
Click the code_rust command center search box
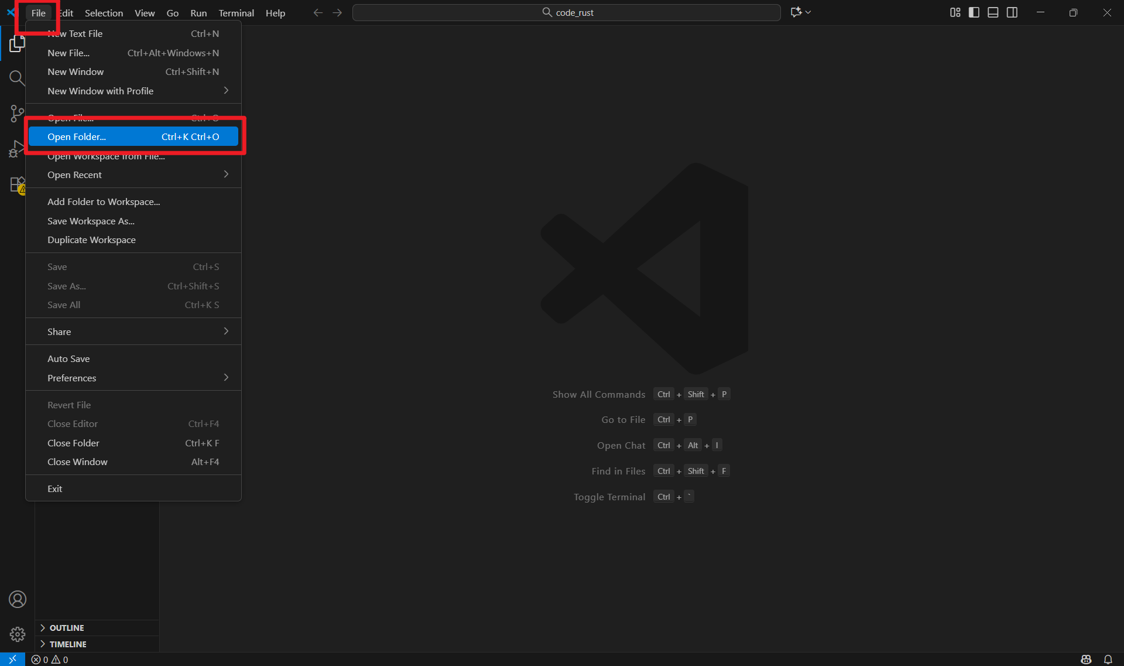click(566, 12)
